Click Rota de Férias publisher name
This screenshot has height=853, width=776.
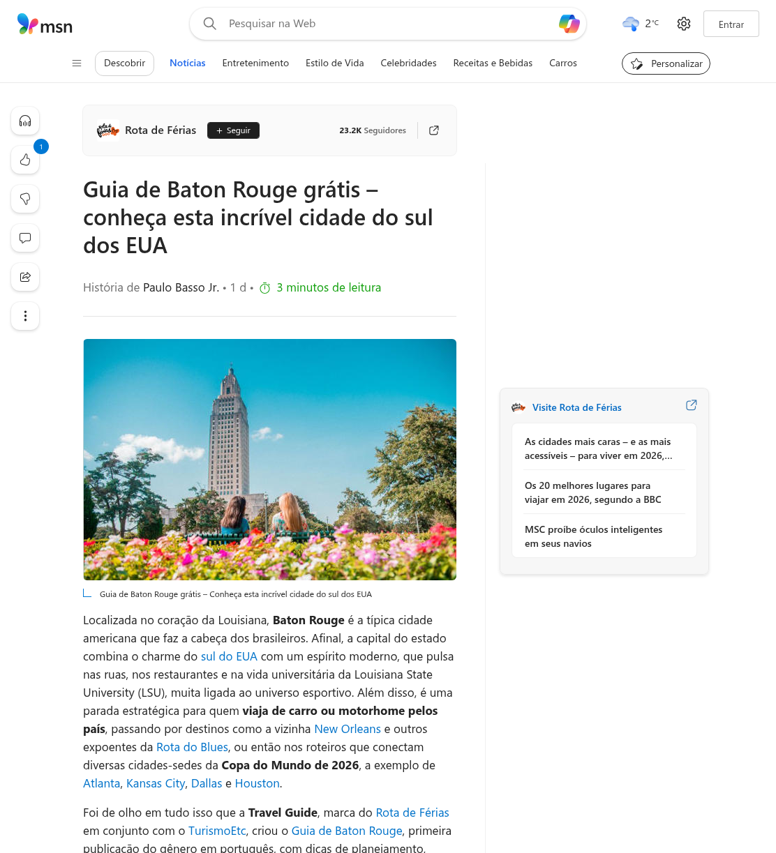161,130
